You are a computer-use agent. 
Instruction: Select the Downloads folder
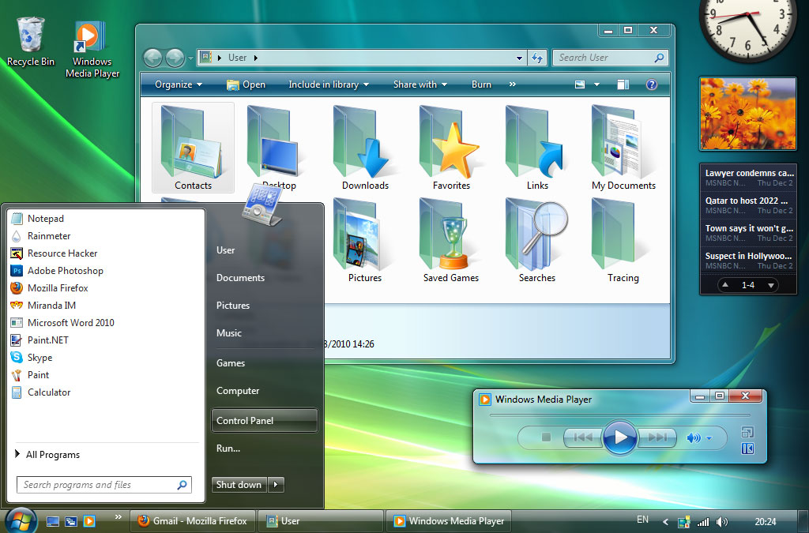click(365, 148)
